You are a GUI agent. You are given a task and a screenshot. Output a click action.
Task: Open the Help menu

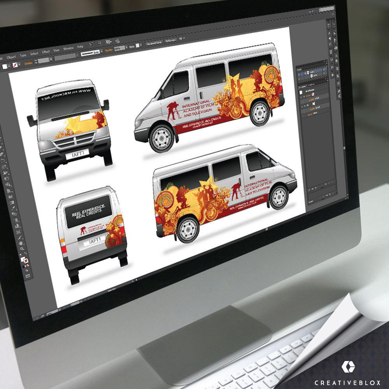click(x=80, y=46)
